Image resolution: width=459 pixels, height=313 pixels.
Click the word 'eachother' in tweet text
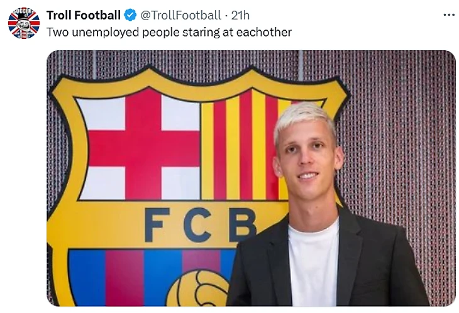pyautogui.click(x=263, y=32)
